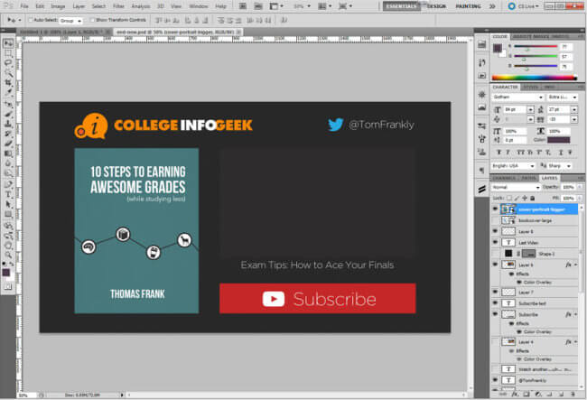The image size is (587, 400).
Task: Click the lock all padlock icon
Action: (x=532, y=198)
